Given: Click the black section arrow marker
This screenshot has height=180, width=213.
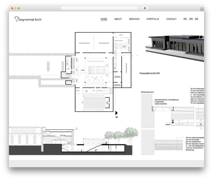Looking at the screenshot, I should pos(116,113).
